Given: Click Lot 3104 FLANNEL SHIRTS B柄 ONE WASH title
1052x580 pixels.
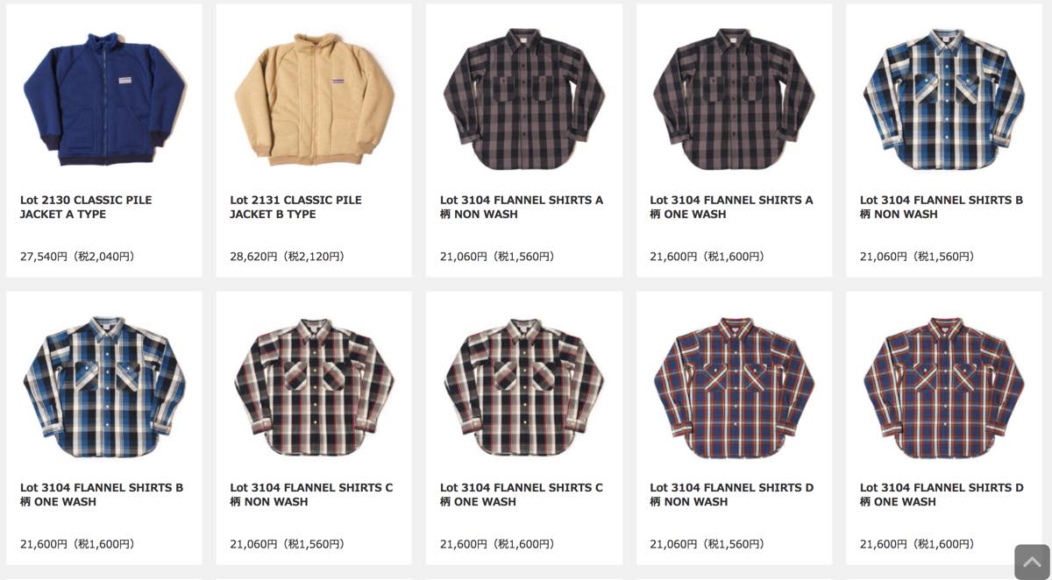Looking at the screenshot, I should tap(102, 494).
